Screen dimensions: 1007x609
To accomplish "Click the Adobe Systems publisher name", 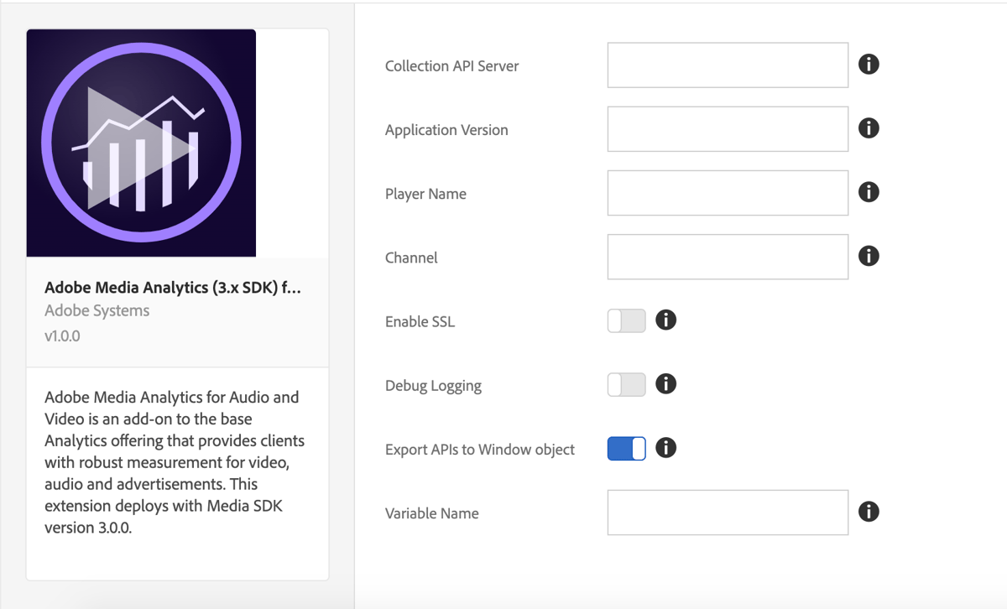I will tap(97, 310).
